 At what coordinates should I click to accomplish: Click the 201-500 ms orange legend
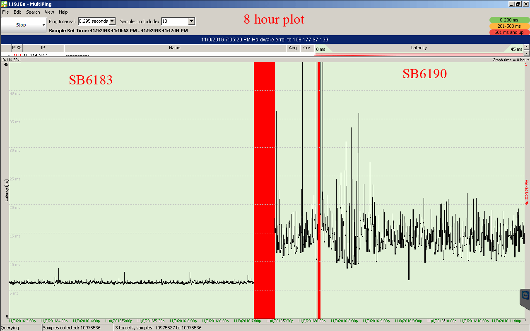(509, 26)
